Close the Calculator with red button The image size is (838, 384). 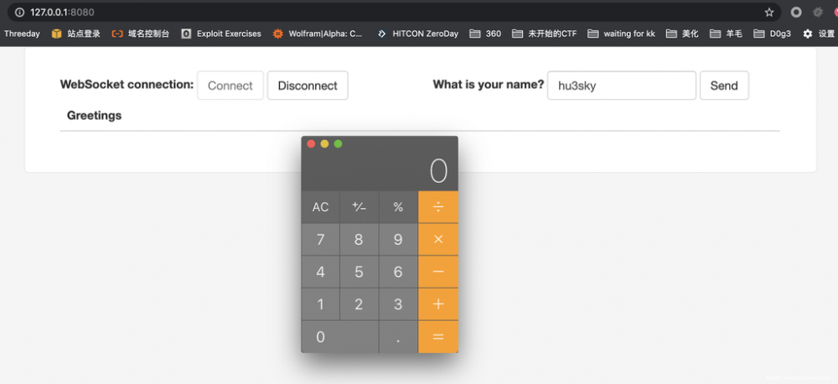(311, 144)
